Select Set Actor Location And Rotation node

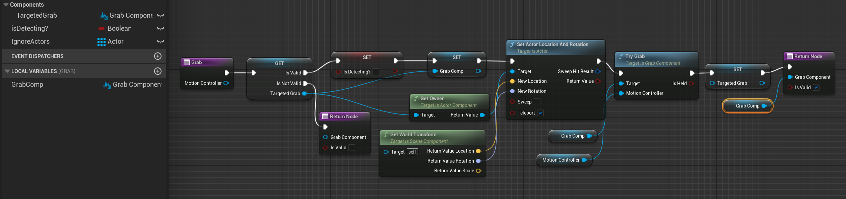point(556,47)
